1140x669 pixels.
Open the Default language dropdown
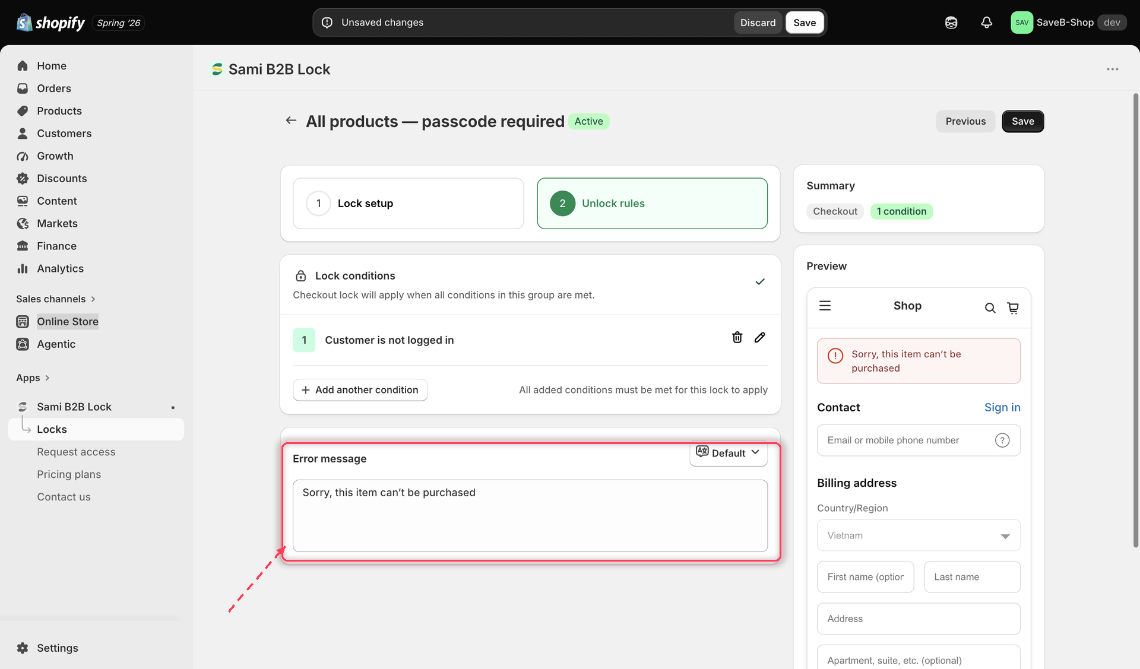click(728, 453)
